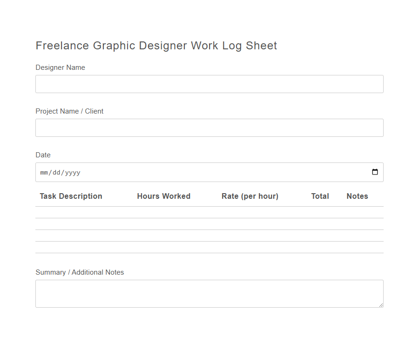Click the textarea resize handle
The image size is (419, 344).
point(380,304)
